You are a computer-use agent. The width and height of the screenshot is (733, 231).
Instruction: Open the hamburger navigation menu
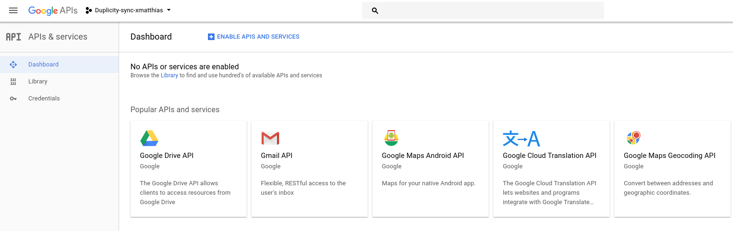pos(13,10)
